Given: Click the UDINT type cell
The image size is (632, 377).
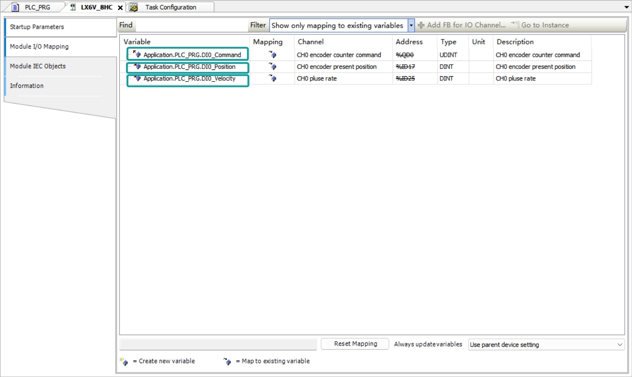Looking at the screenshot, I should 453,55.
